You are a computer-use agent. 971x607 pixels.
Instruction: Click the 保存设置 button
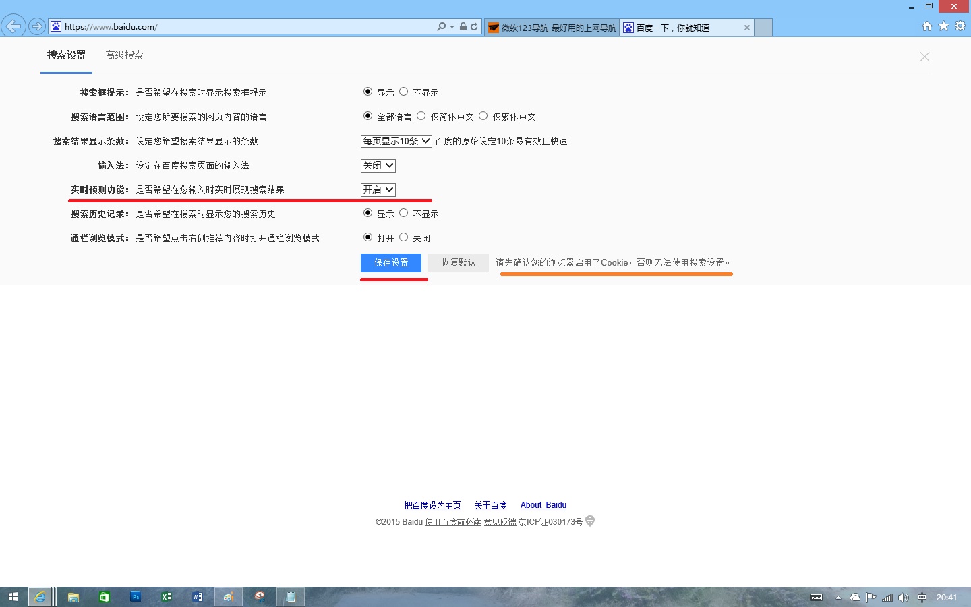click(x=391, y=262)
